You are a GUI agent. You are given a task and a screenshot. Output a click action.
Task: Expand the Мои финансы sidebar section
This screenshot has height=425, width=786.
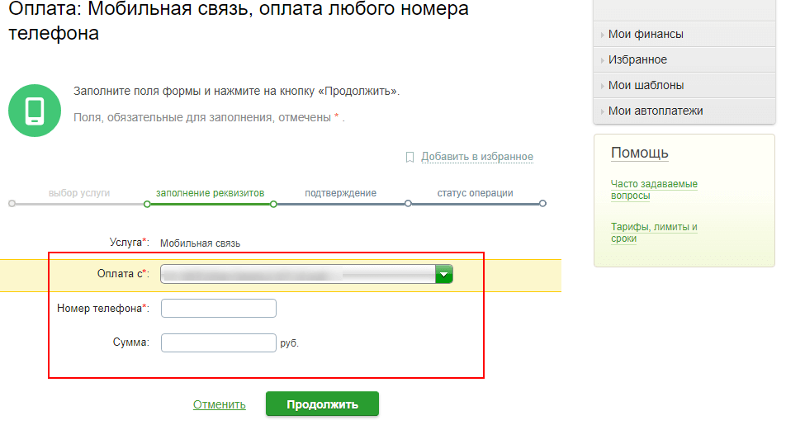click(646, 35)
